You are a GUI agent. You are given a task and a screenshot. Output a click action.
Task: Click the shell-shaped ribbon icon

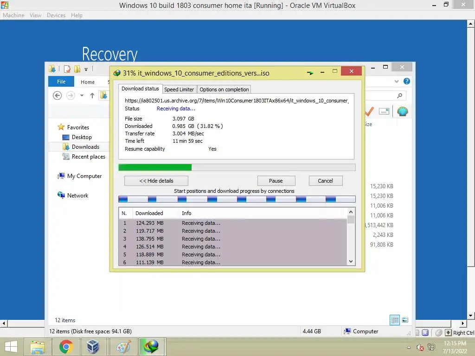click(x=402, y=111)
